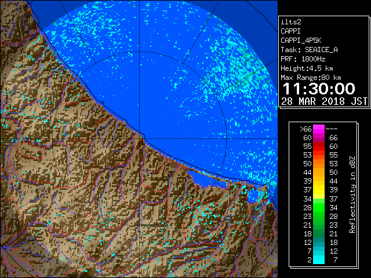Click the Task: SEAICE_A line

point(309,50)
